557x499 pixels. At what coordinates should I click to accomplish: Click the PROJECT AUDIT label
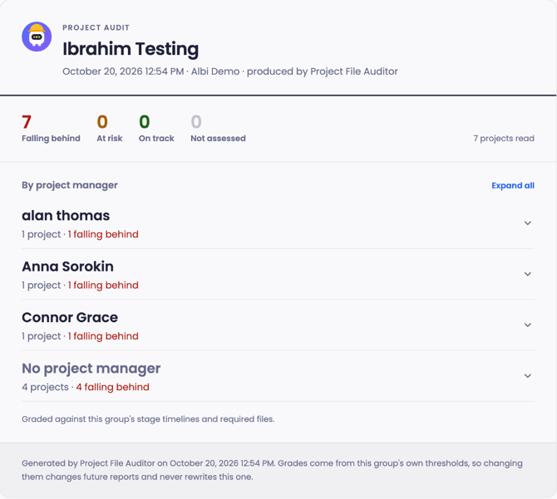click(x=96, y=27)
